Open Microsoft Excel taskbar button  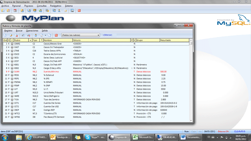(143, 137)
